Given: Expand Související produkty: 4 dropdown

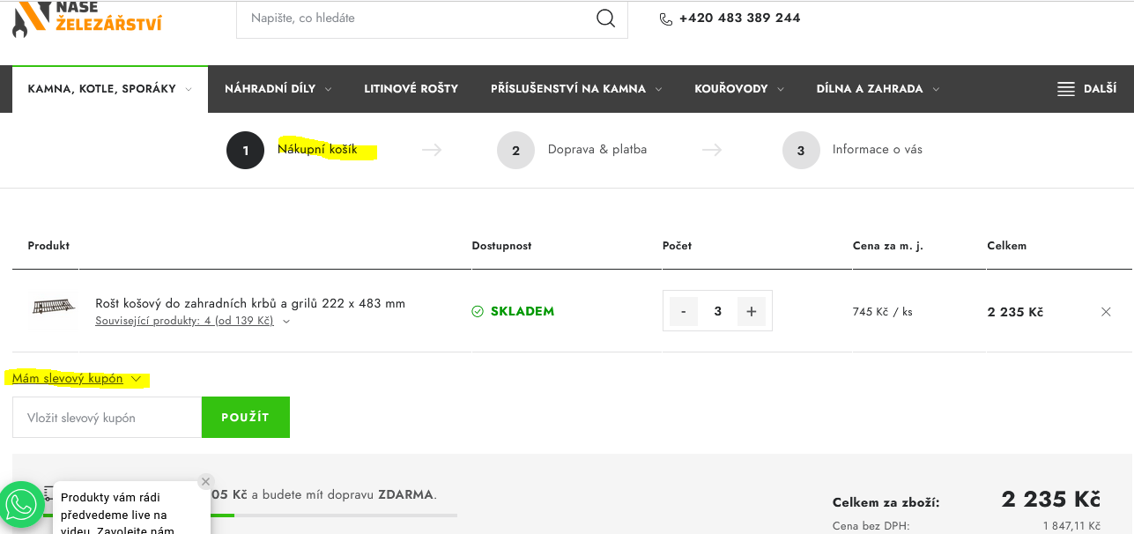Looking at the screenshot, I should 193,321.
